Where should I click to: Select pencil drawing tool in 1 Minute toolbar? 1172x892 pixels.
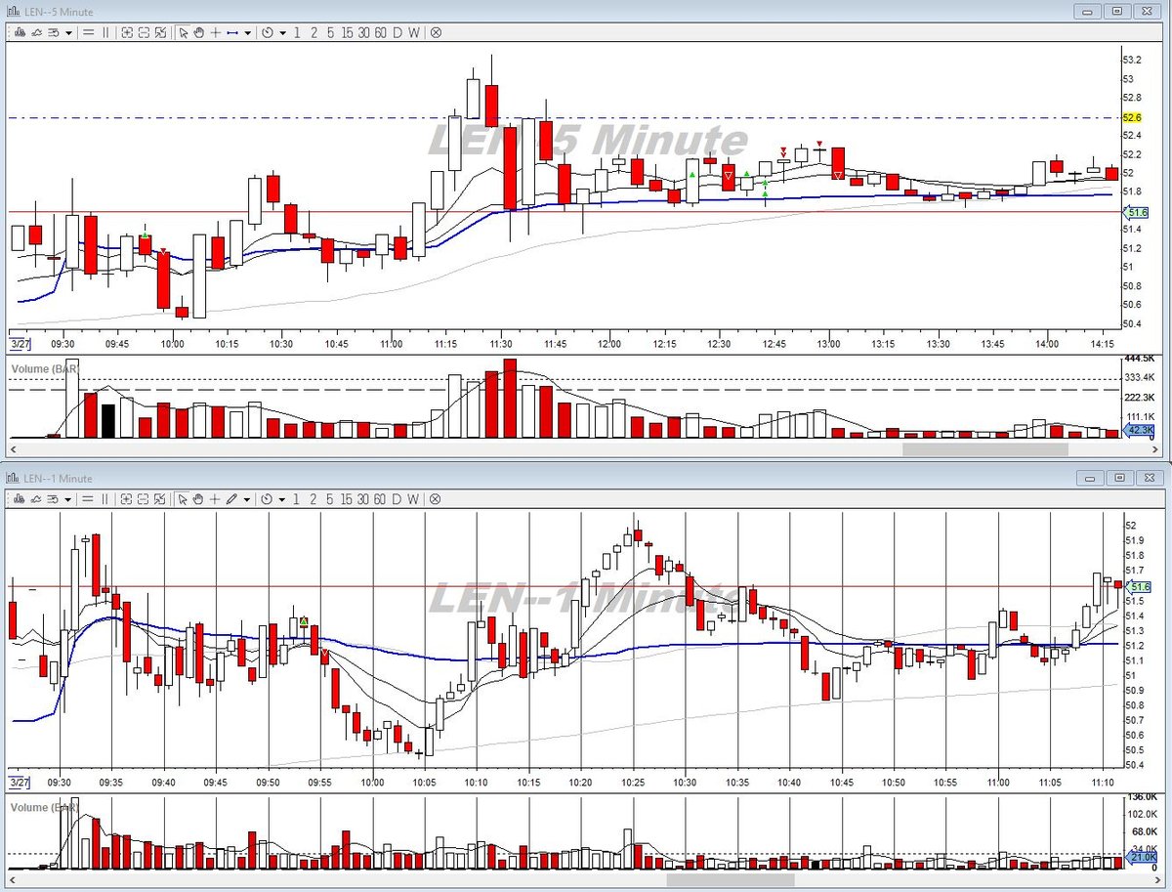232,499
